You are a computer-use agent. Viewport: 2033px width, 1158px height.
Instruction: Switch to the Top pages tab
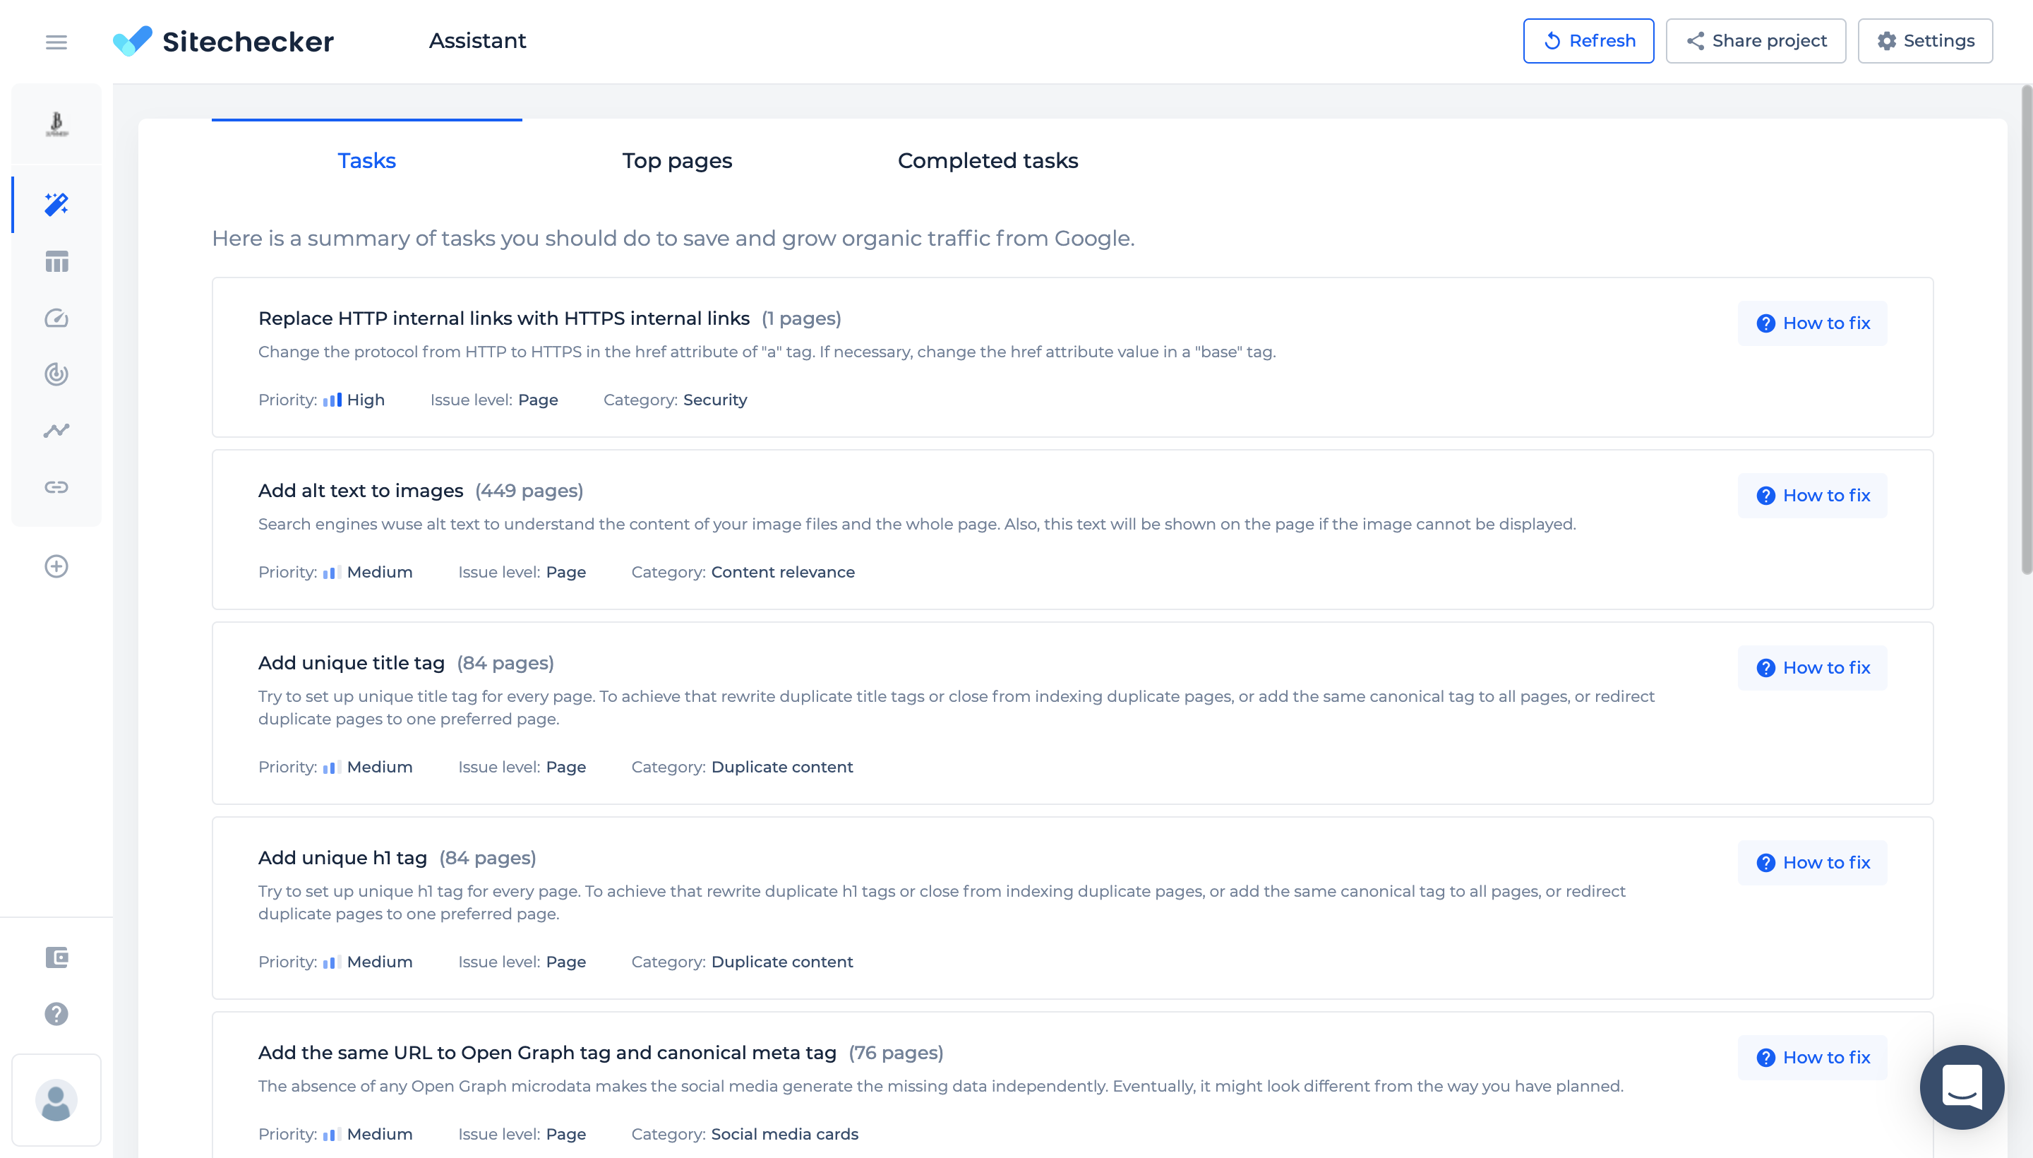coord(677,161)
